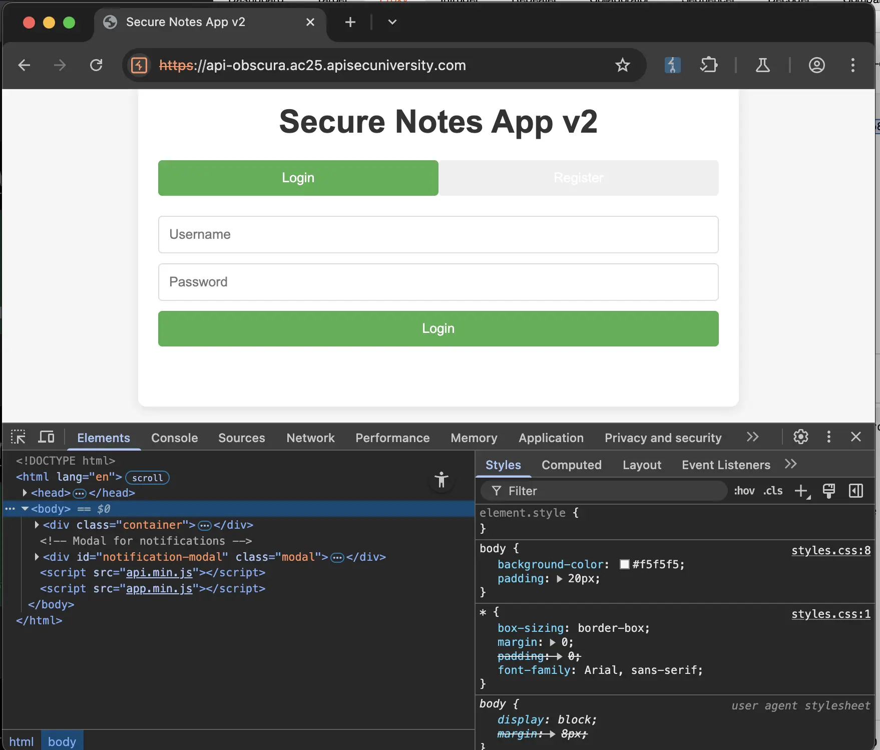The image size is (880, 750).
Task: Open the app.min.js script link
Action: [x=159, y=588]
